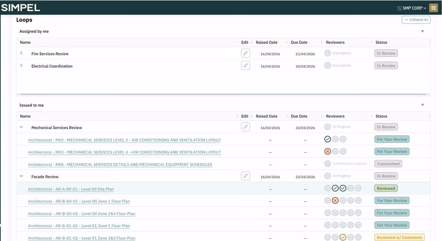Viewport: 442px width, 241px height.
Task: Click In Review status for Facade Review
Action: tap(386, 176)
